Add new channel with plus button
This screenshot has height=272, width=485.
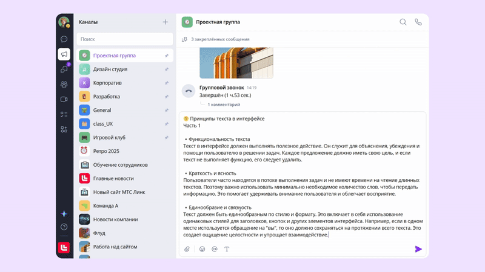pyautogui.click(x=165, y=22)
